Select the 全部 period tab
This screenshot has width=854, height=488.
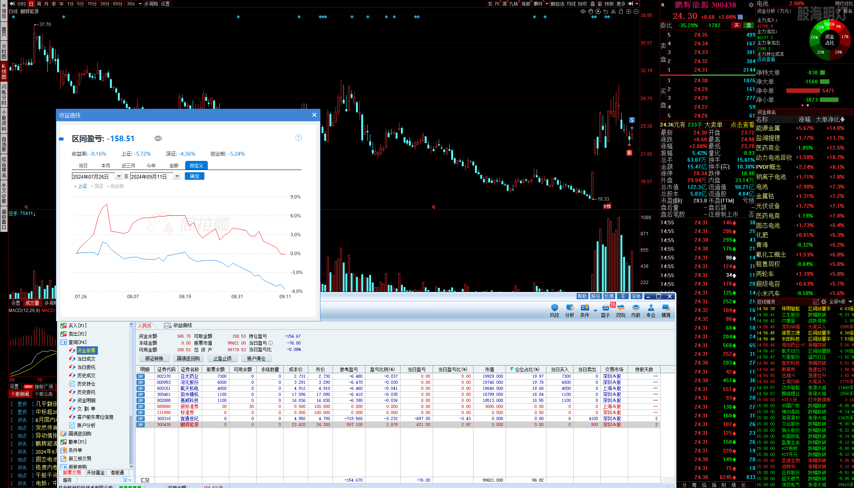[174, 165]
